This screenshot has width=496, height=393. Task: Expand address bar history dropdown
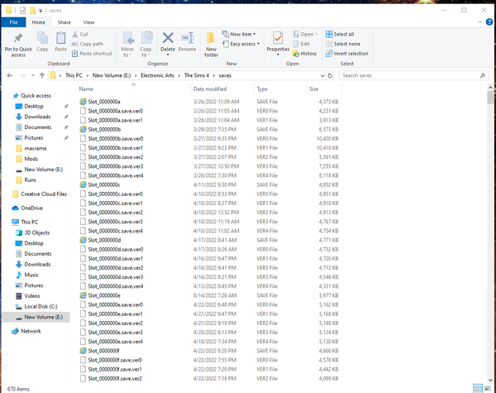pos(322,75)
